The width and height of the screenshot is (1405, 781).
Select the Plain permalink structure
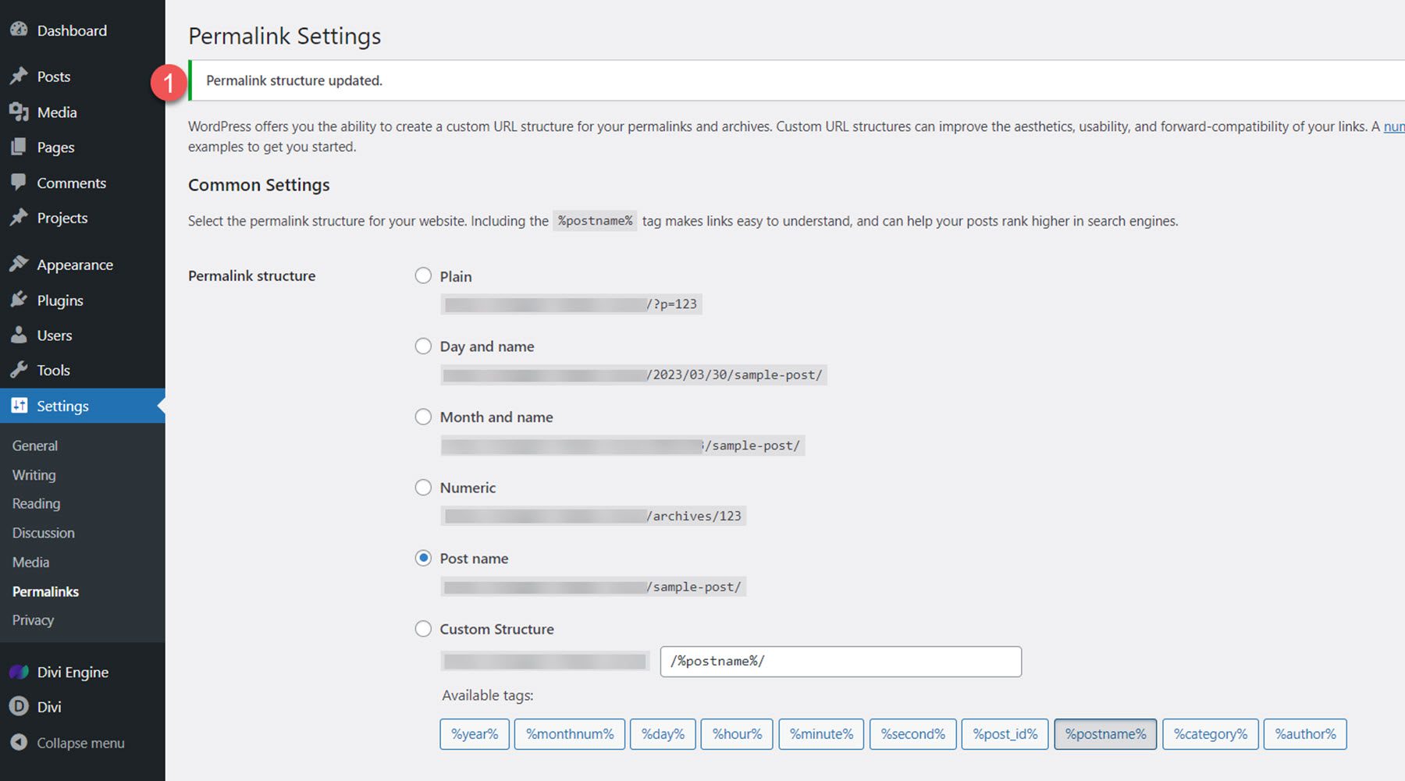pos(423,275)
